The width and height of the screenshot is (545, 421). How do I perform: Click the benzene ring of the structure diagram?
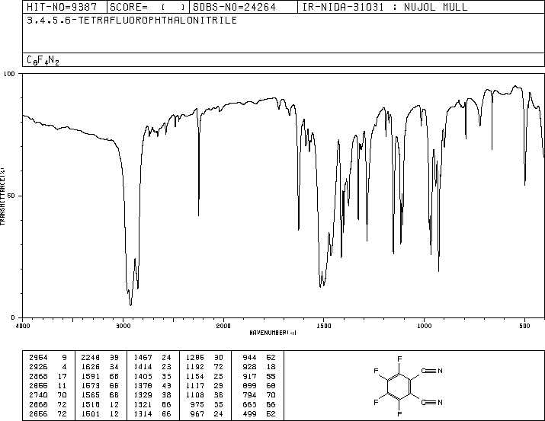click(x=399, y=386)
